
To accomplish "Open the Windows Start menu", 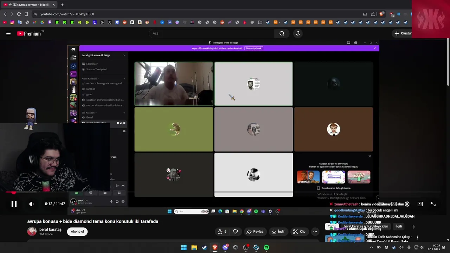I will click(184, 247).
